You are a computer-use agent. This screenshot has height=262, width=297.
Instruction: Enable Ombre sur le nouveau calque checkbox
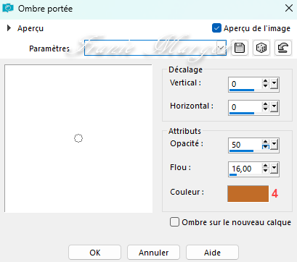tap(174, 222)
